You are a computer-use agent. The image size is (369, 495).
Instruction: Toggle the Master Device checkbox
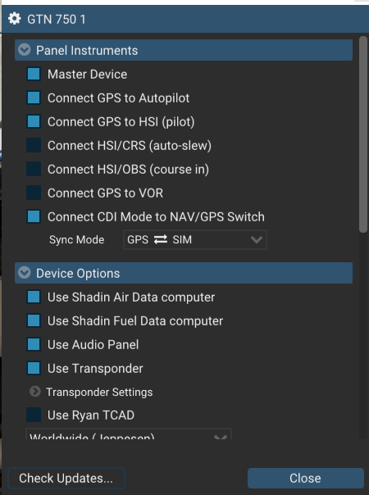click(x=34, y=74)
